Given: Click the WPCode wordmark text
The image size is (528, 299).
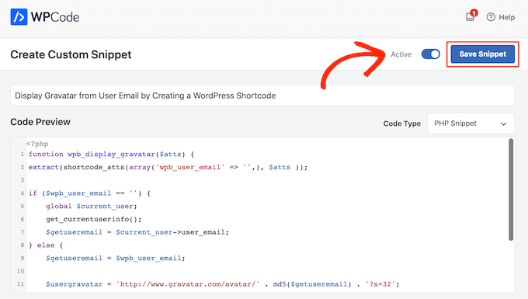Looking at the screenshot, I should click(55, 17).
